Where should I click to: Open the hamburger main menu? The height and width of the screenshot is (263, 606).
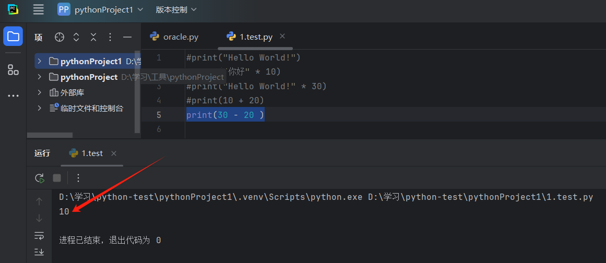tap(38, 9)
